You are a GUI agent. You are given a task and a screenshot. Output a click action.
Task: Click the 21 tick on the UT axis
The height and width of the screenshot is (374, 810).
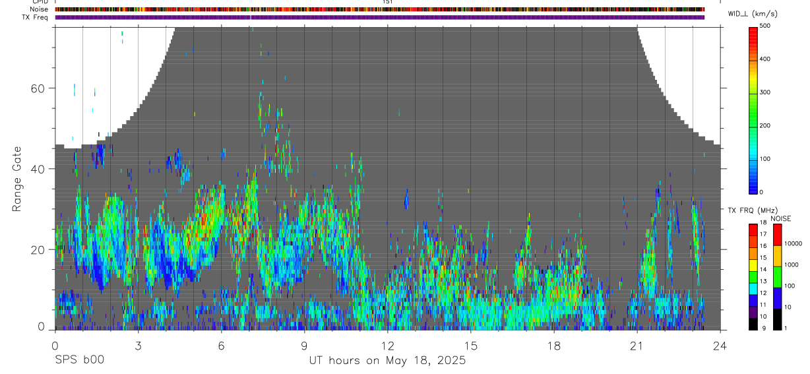pos(637,345)
